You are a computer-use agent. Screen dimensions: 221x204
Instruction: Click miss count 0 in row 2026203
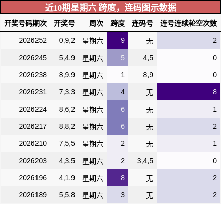pyautogui.click(x=189, y=161)
